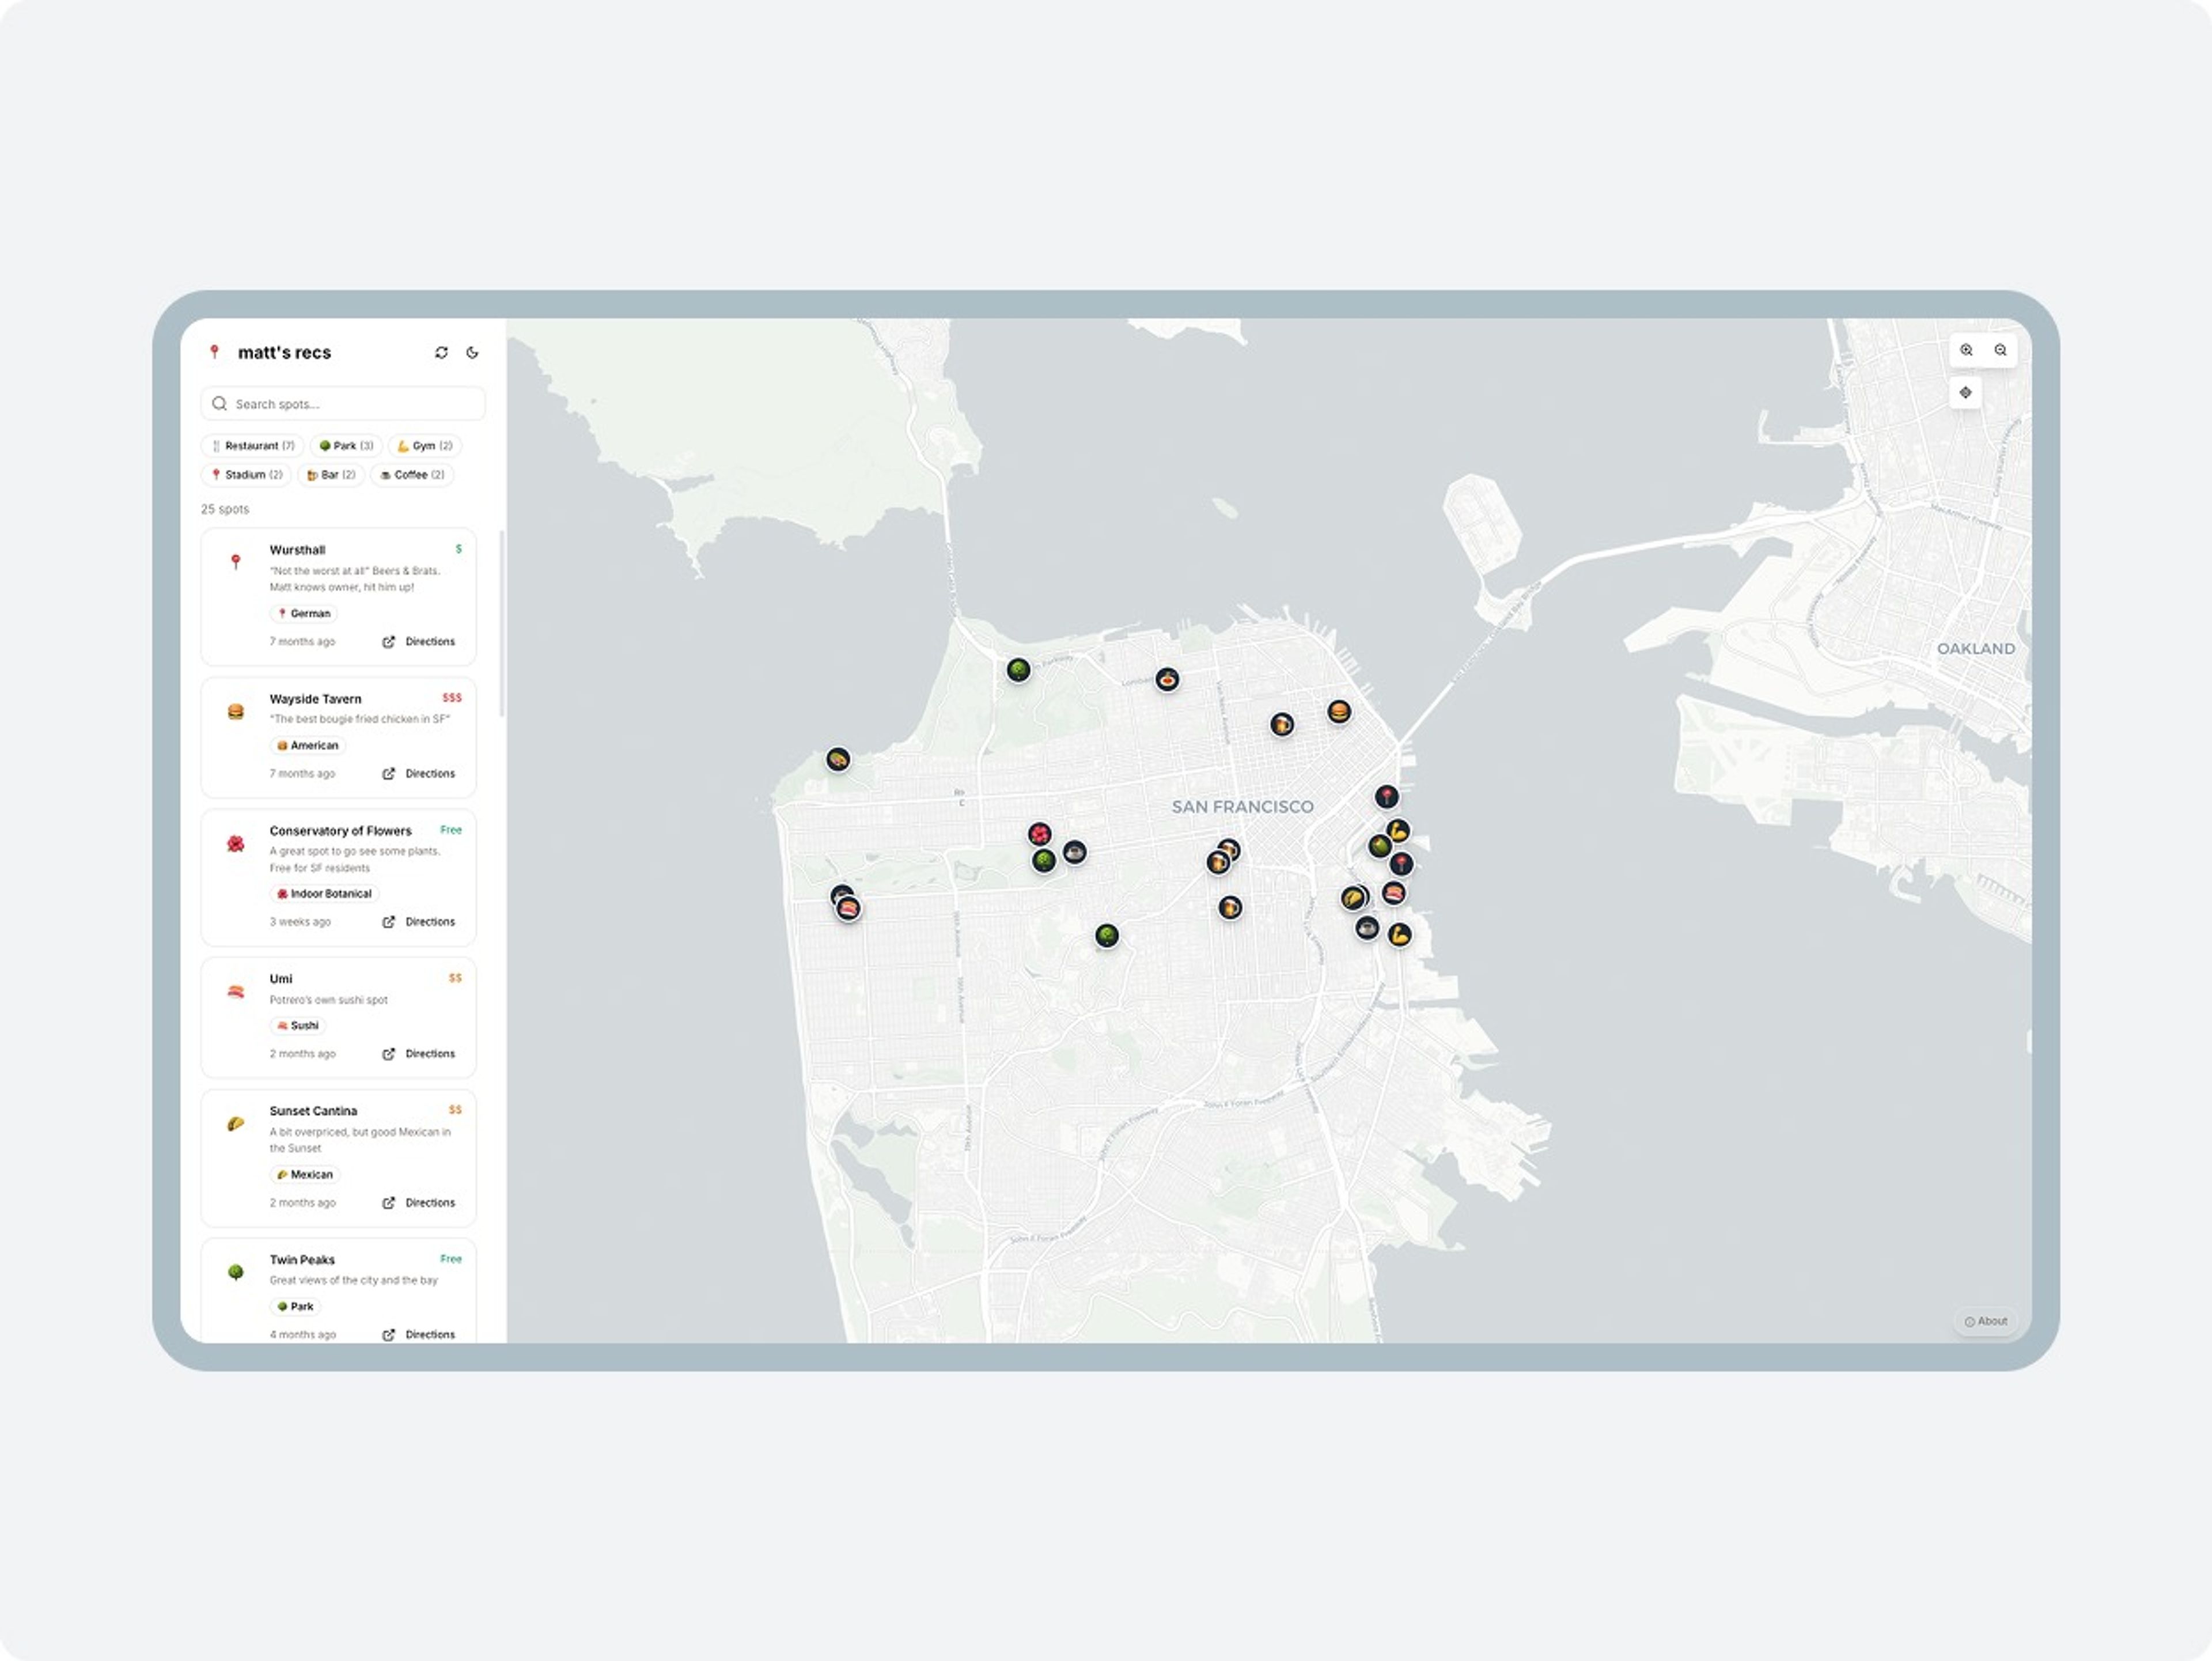Click the refresh spots icon
This screenshot has height=1661, width=2212.
point(441,352)
